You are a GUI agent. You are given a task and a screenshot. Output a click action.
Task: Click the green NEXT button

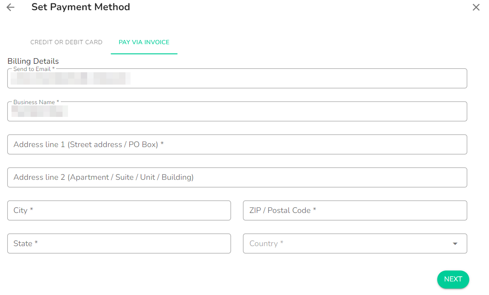pyautogui.click(x=453, y=279)
